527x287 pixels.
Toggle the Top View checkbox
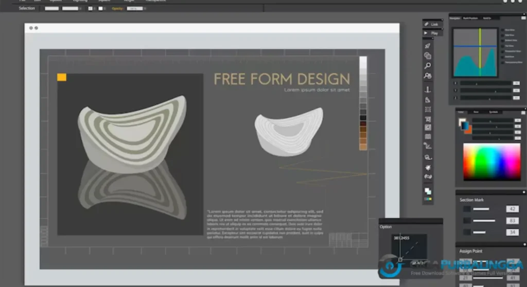click(502, 46)
